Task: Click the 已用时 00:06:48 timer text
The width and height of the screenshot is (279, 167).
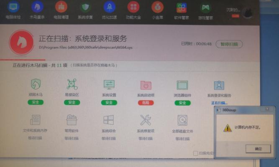Action: pos(196,44)
